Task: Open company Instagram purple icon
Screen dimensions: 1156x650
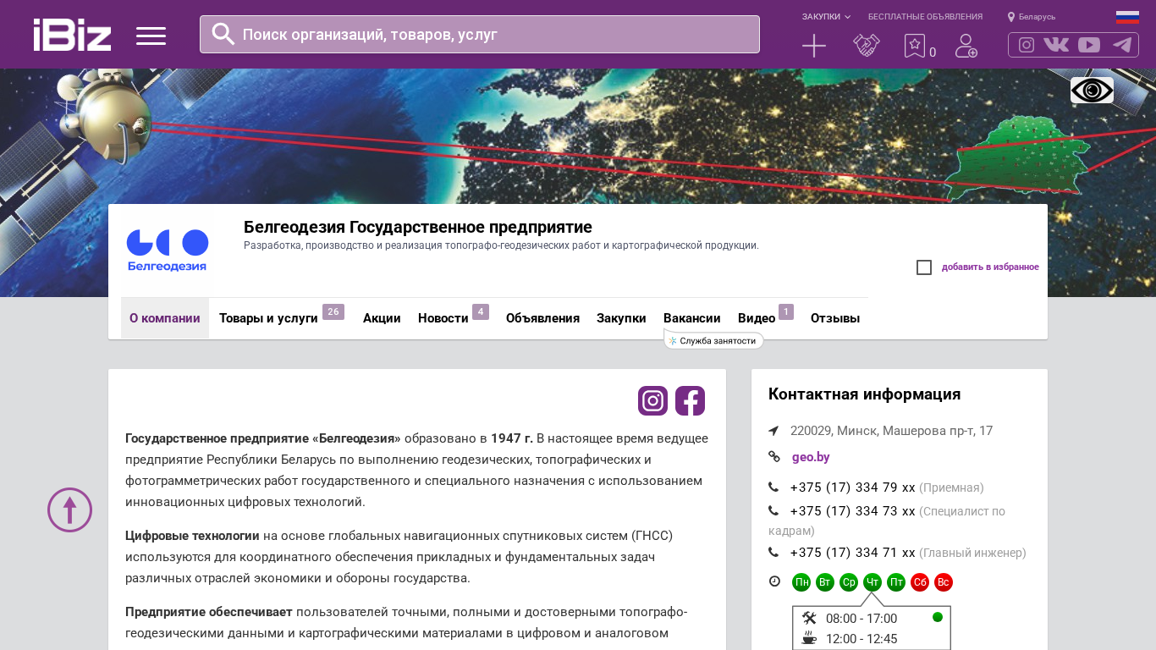Action: point(653,400)
